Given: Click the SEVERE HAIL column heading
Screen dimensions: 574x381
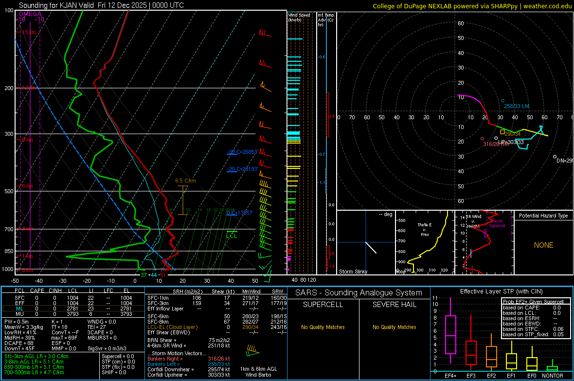Looking at the screenshot, I should click(394, 305).
